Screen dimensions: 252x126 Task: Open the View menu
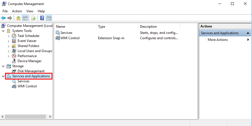[30, 11]
